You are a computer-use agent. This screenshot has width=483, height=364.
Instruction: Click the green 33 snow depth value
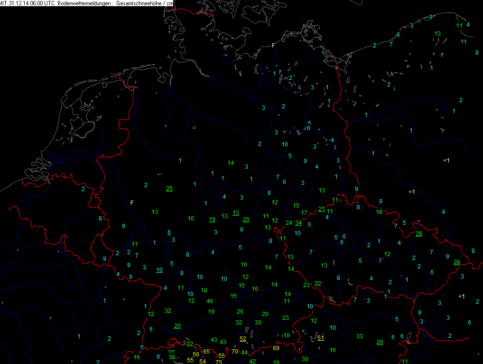(x=360, y=336)
